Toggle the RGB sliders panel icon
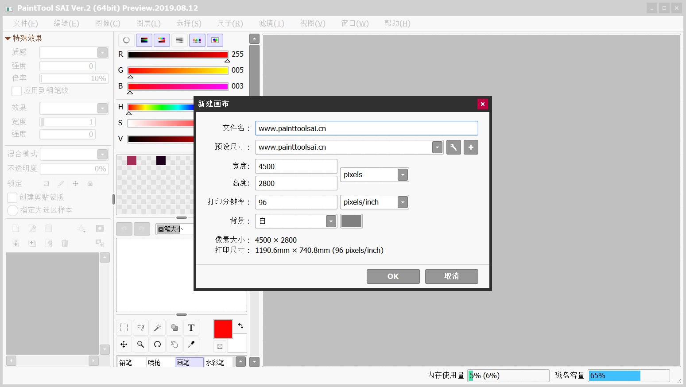This screenshot has height=387, width=686. [144, 40]
